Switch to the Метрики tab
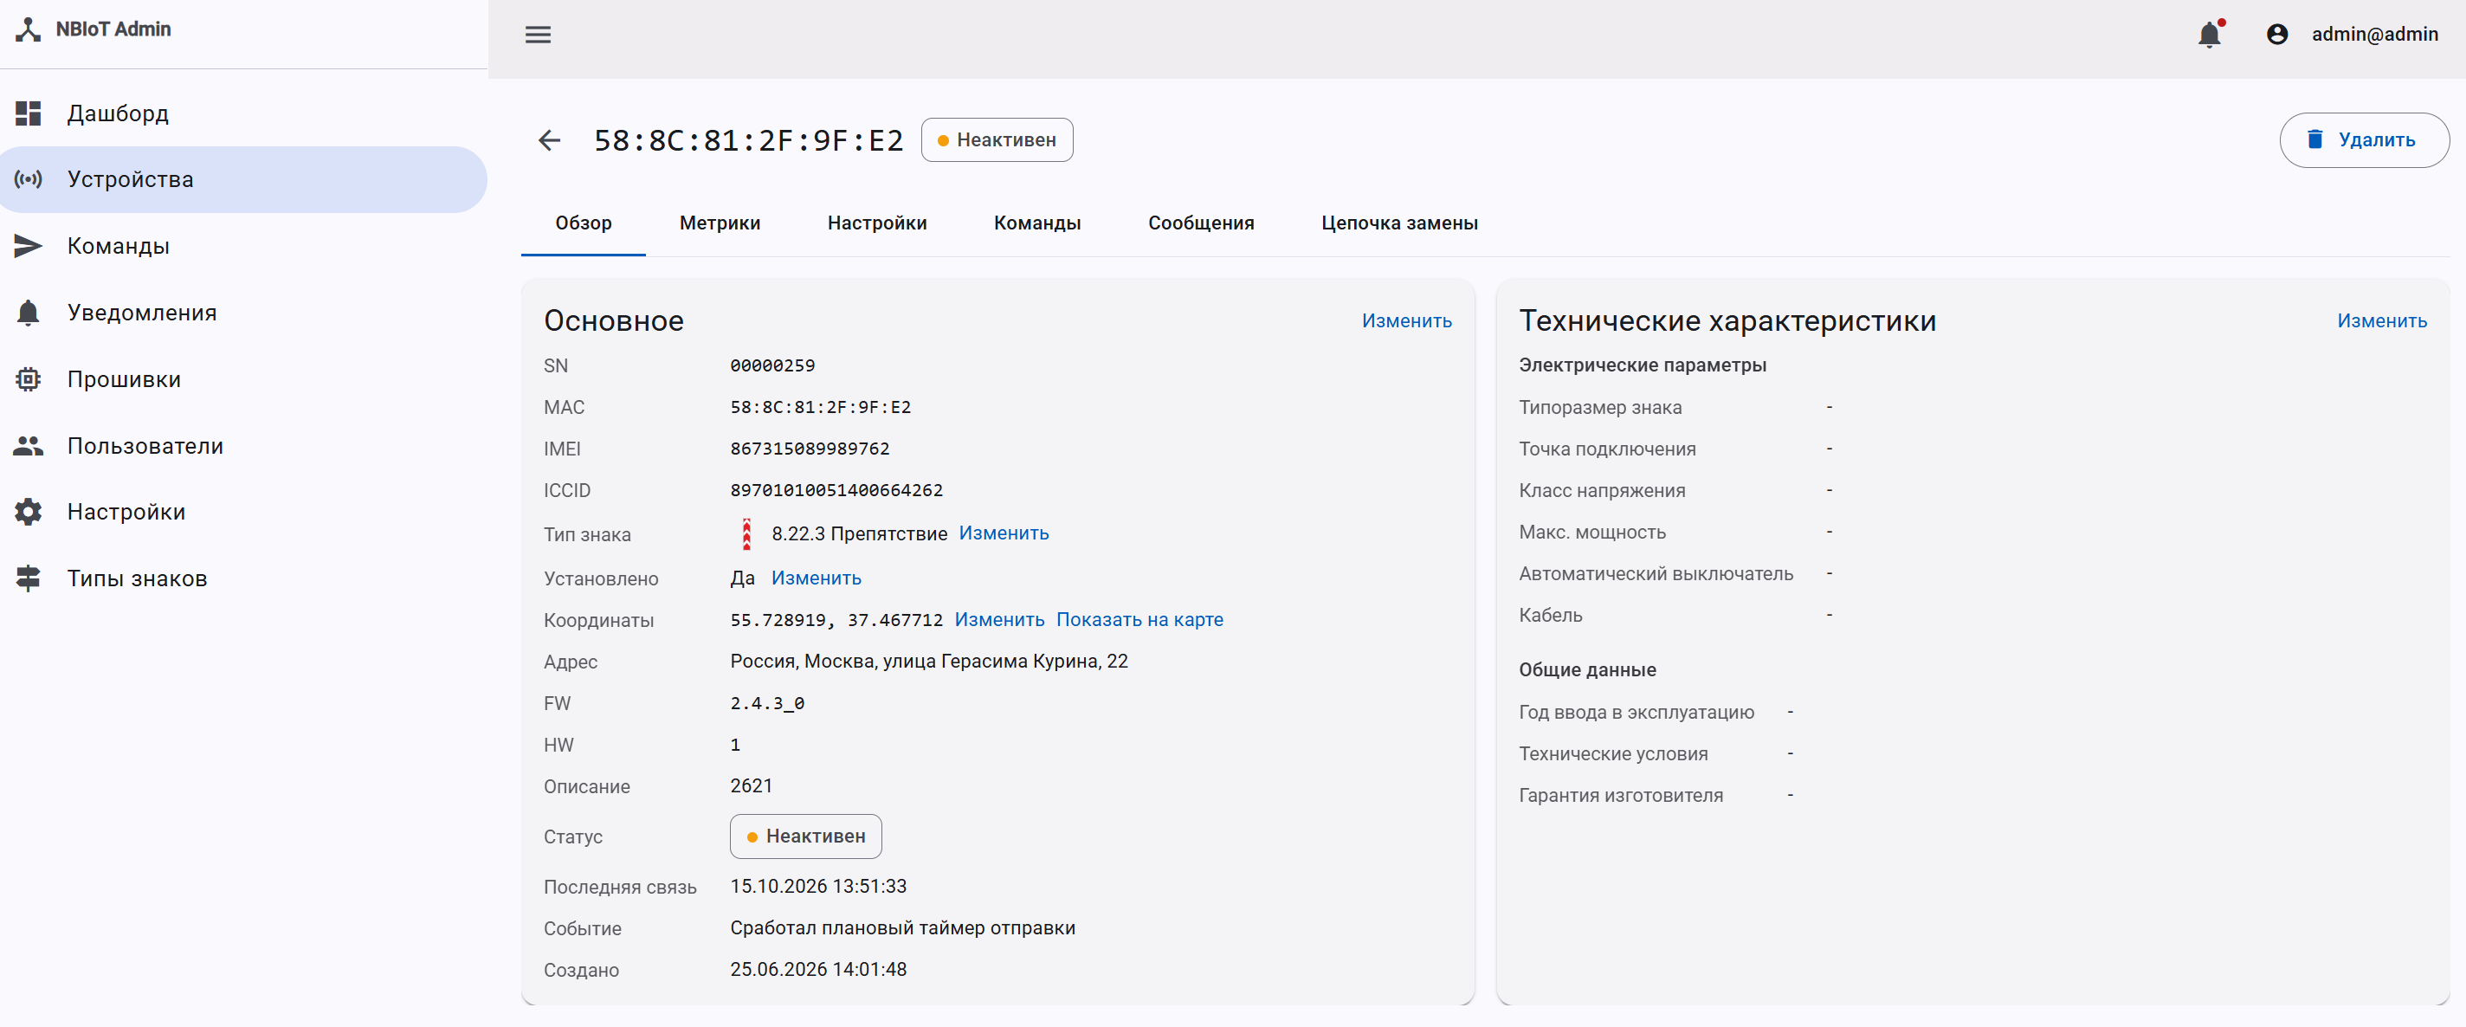 click(720, 223)
